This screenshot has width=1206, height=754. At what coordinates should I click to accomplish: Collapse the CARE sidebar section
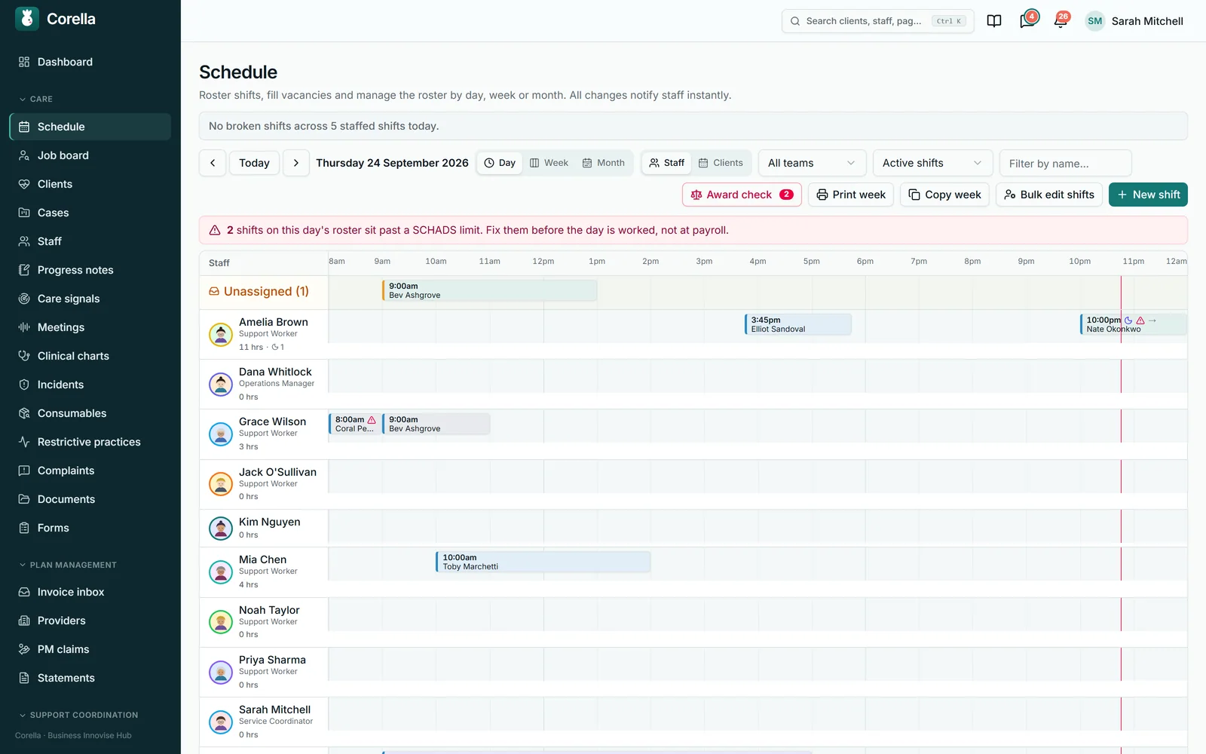pos(35,99)
